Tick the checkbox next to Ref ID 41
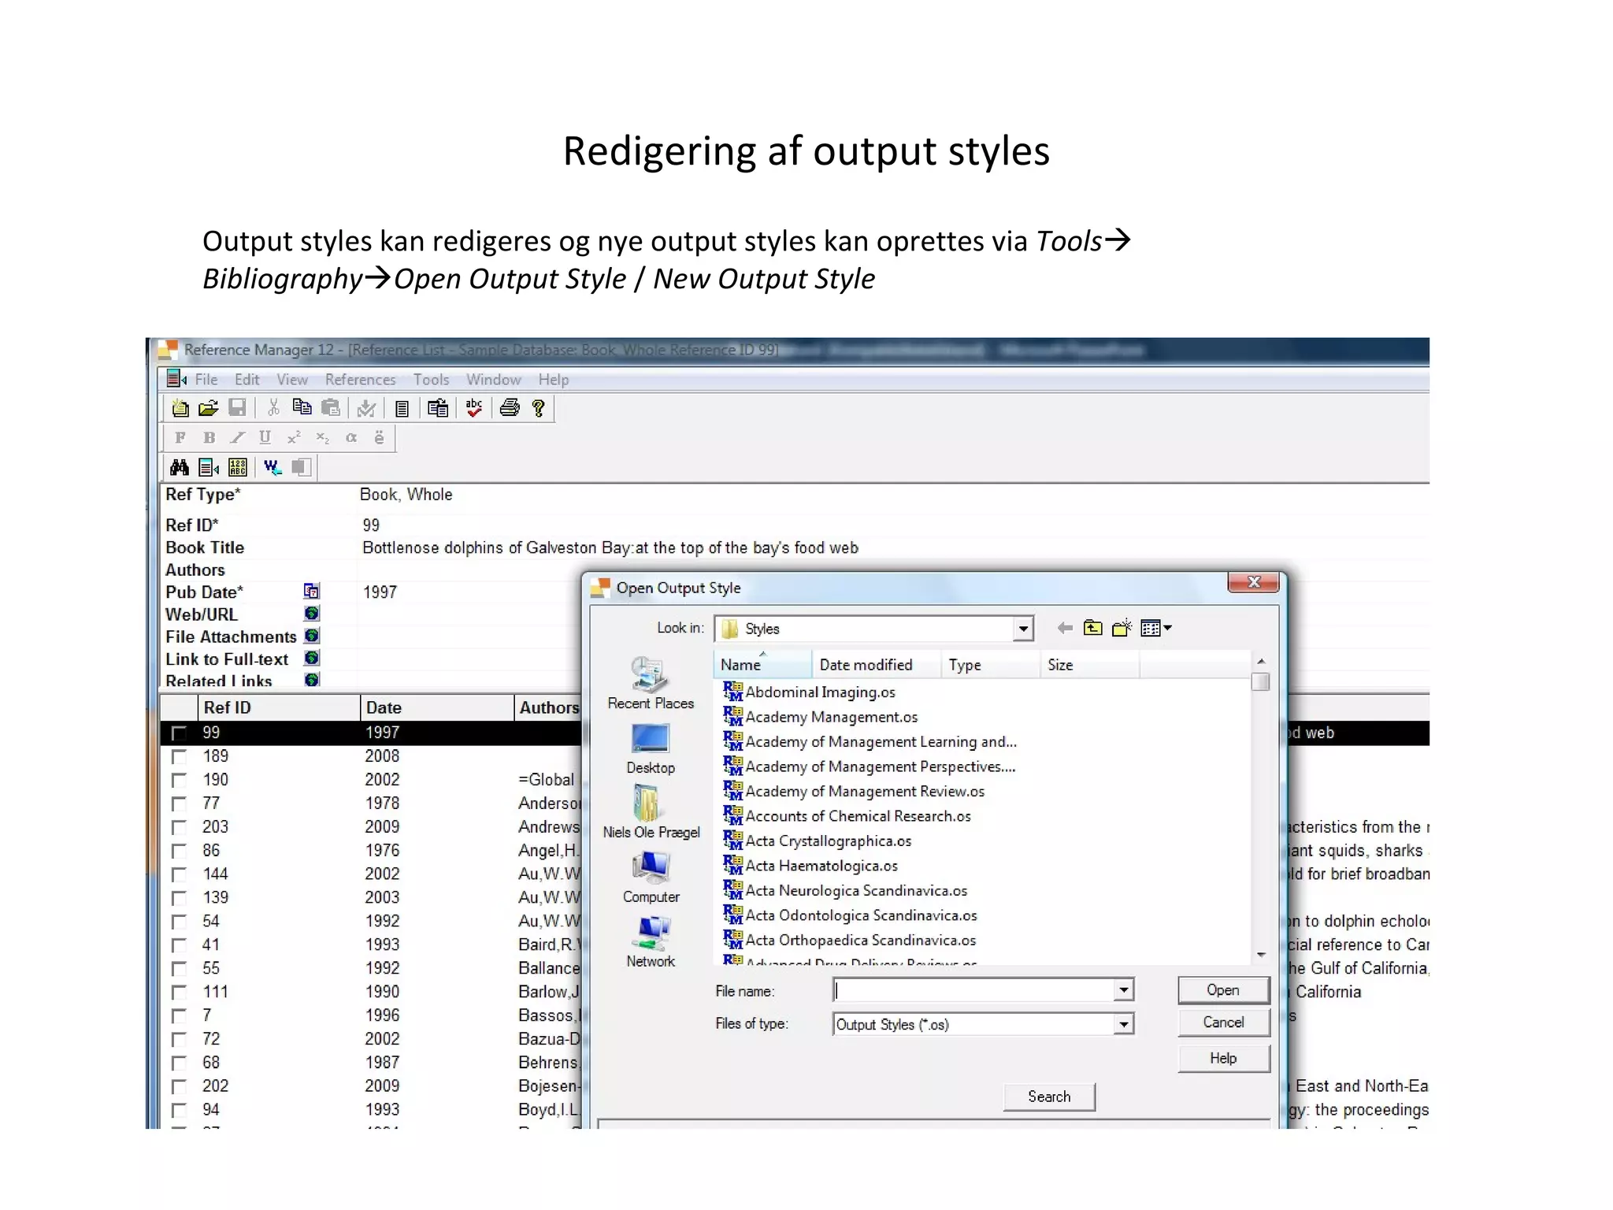1613x1210 pixels. (x=180, y=945)
